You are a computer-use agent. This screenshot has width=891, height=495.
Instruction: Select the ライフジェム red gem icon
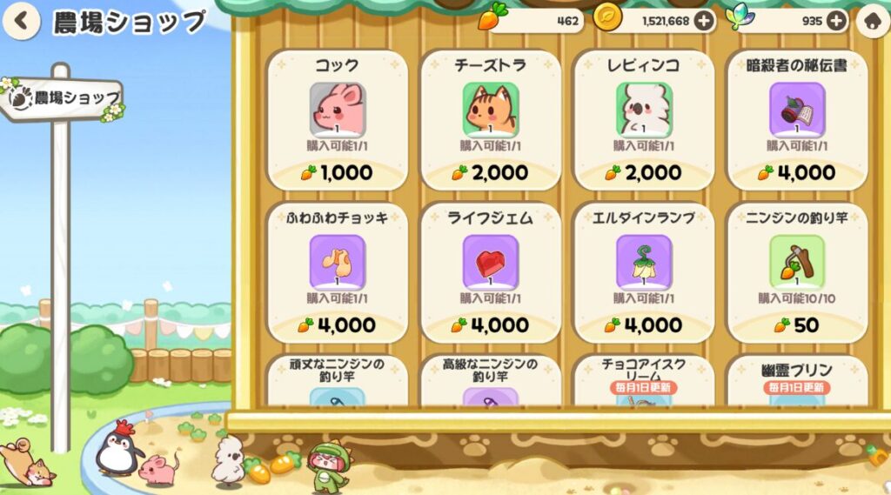tap(491, 262)
